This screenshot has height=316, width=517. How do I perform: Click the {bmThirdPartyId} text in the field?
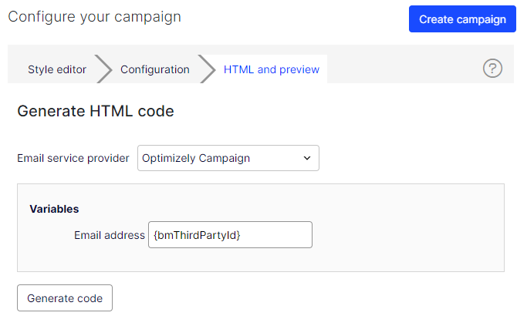(197, 235)
